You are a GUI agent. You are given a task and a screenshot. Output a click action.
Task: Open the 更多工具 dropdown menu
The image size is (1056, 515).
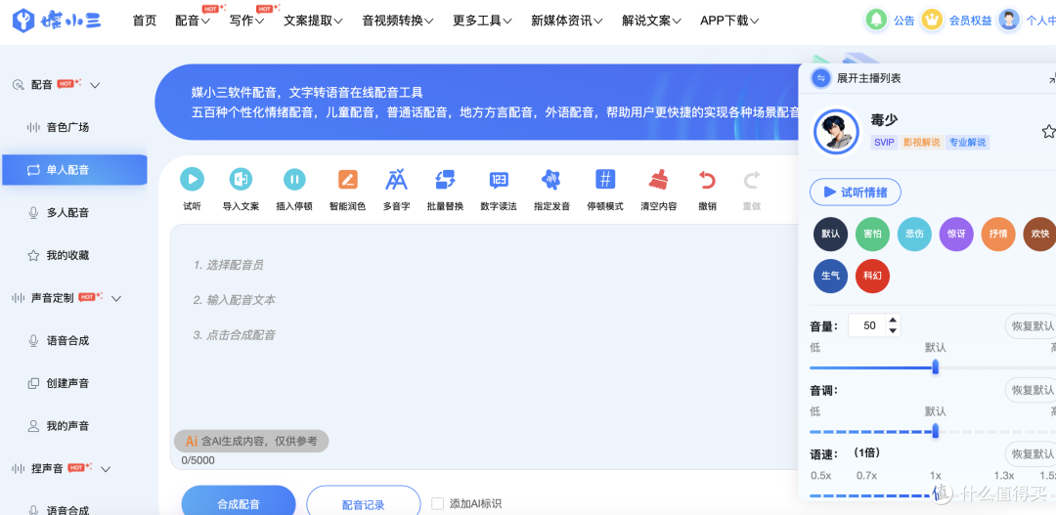(482, 21)
